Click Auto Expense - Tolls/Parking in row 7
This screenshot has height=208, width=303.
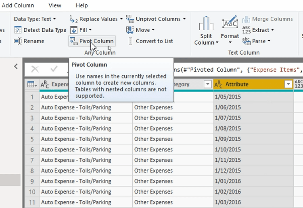click(86, 160)
